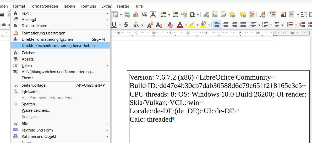Toggle Justified paragraph alignment
Viewport: 312px width, 143px height.
[x=243, y=25]
